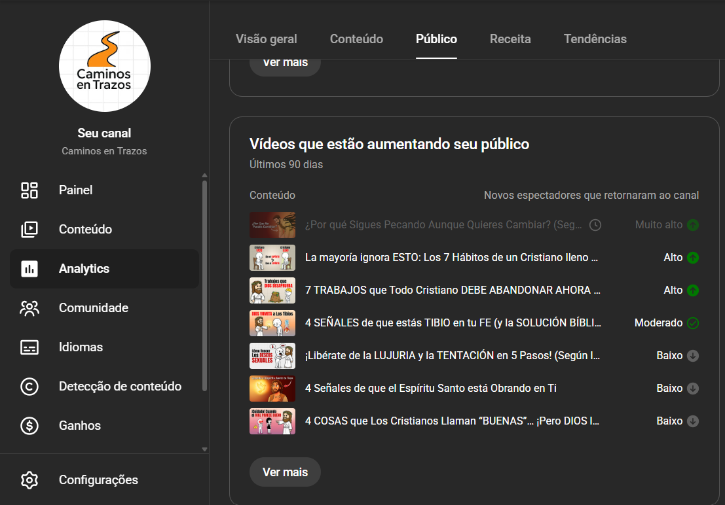Viewport: 725px width, 505px height.
Task: Click the Analytics bar chart icon
Action: tap(29, 269)
